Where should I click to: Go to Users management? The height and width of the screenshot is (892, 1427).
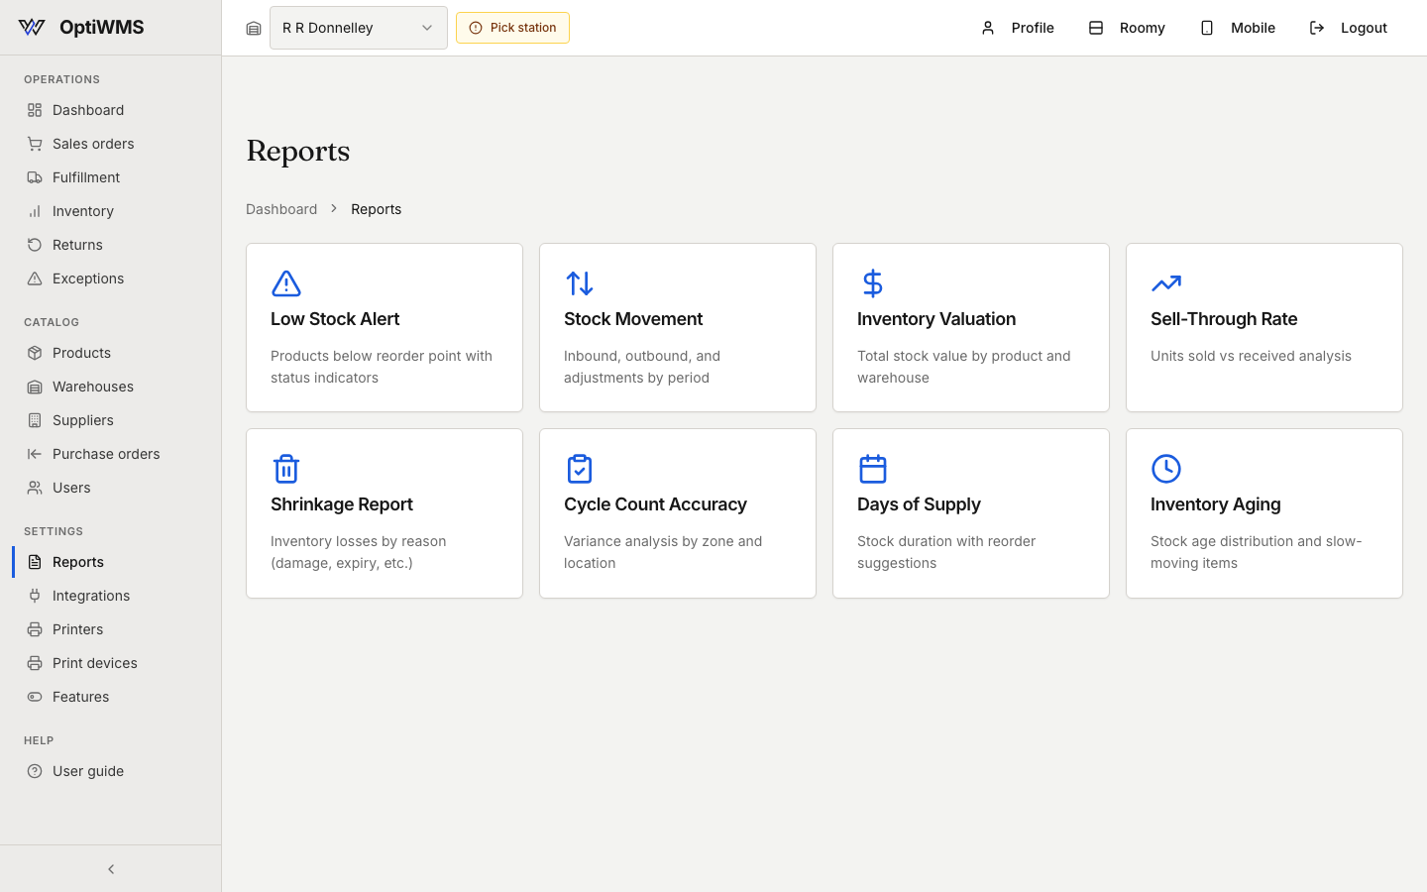click(111, 488)
